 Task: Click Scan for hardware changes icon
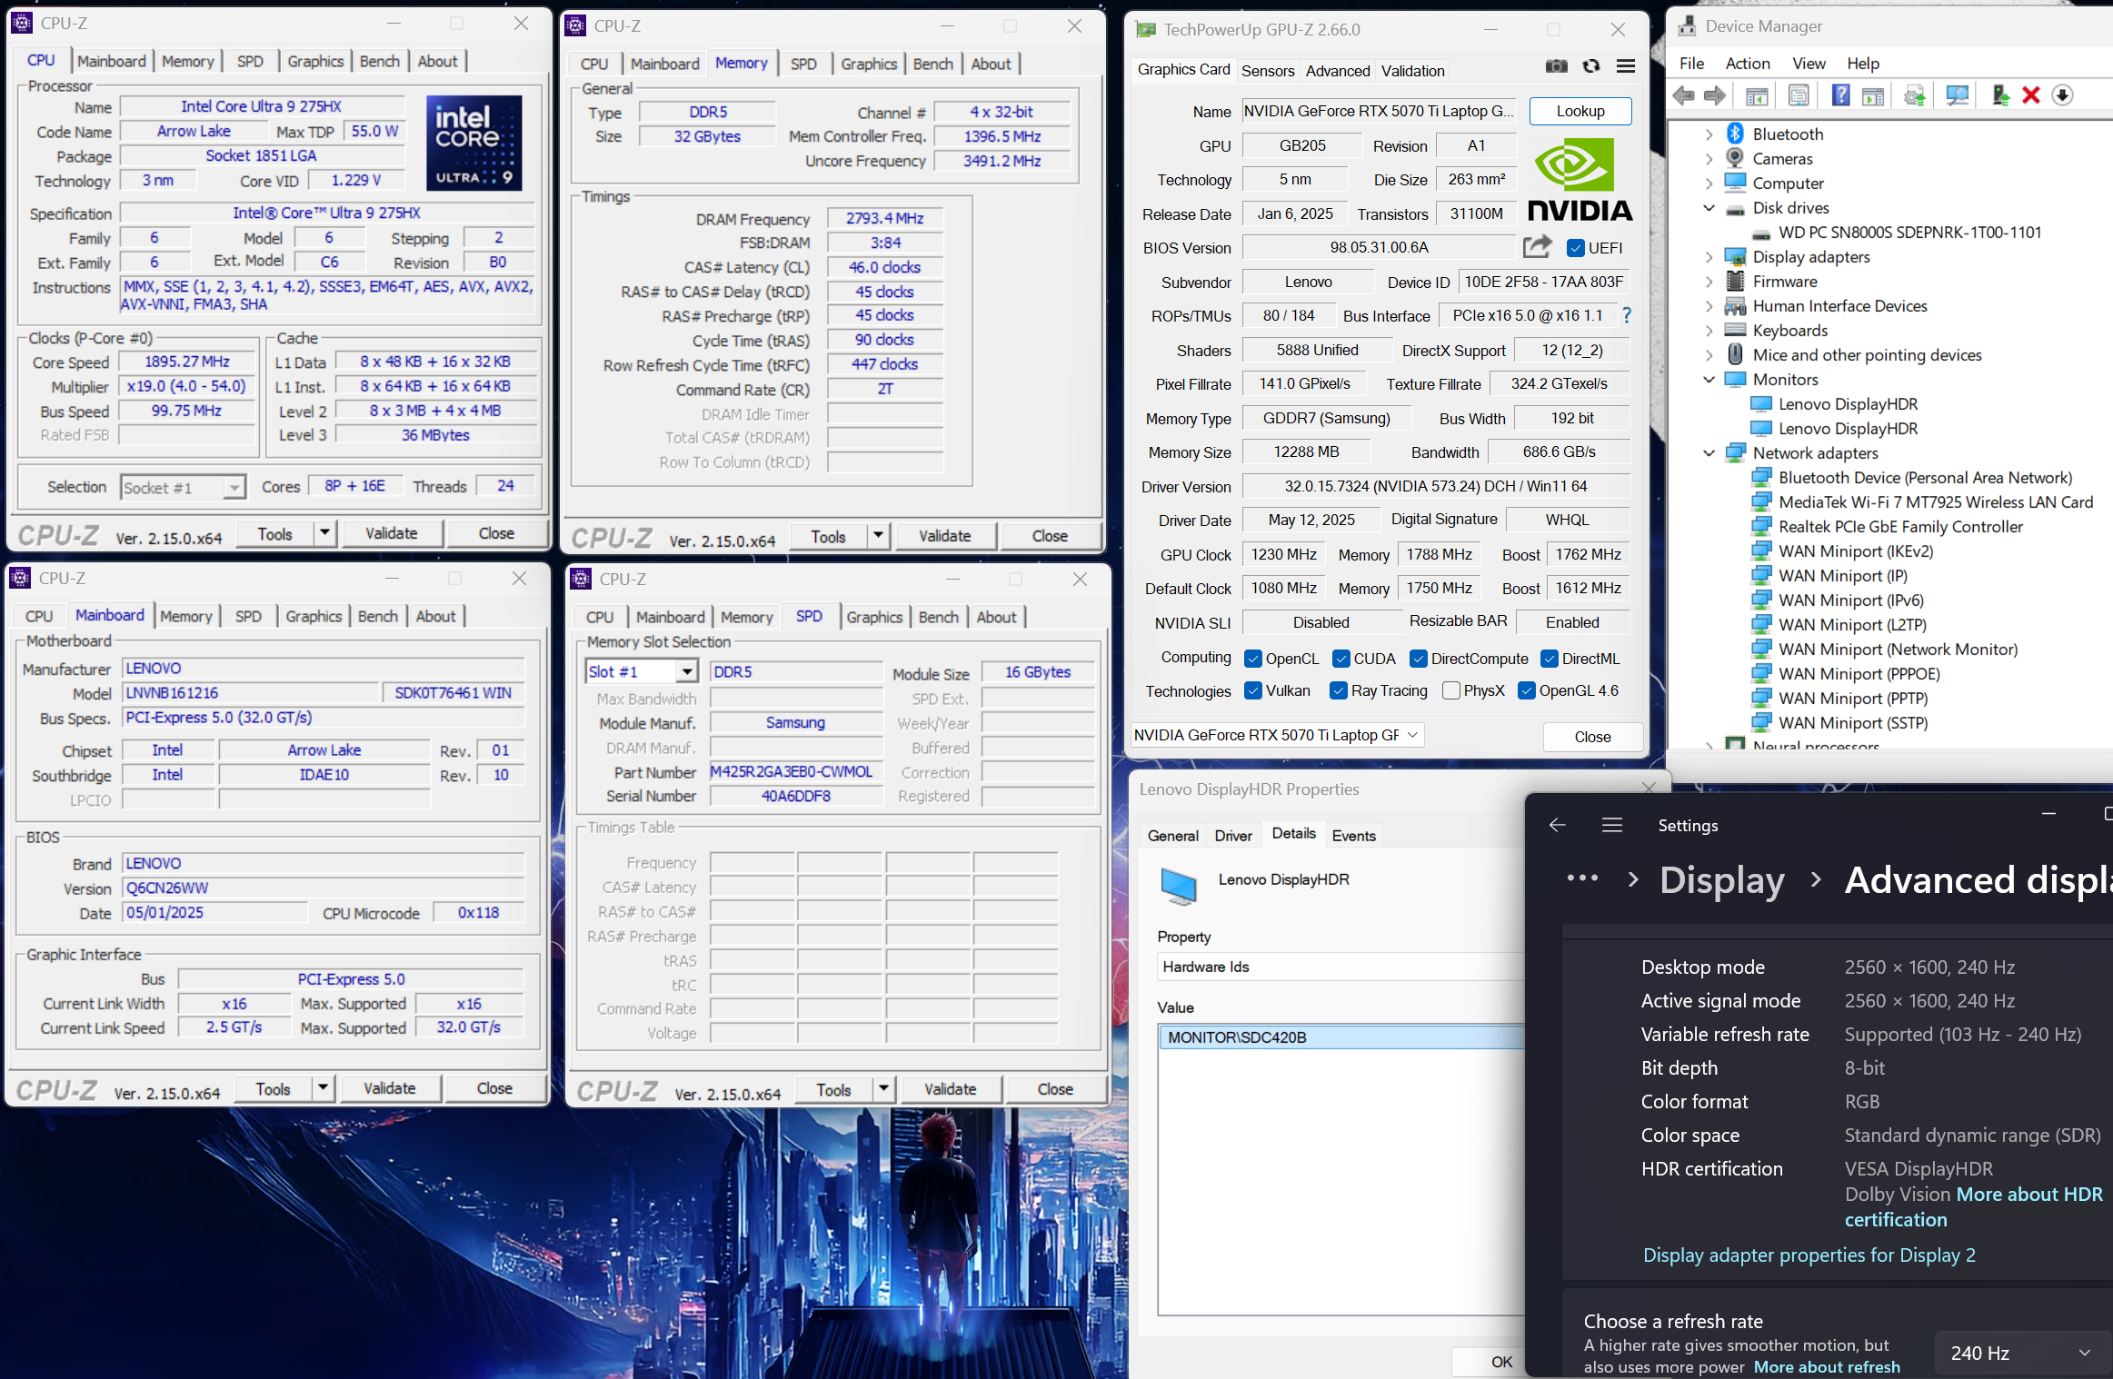[1957, 95]
